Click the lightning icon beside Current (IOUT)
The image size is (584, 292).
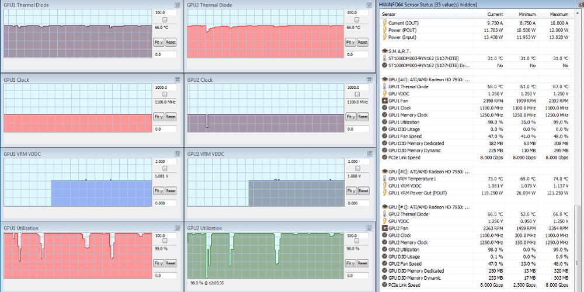coord(385,23)
